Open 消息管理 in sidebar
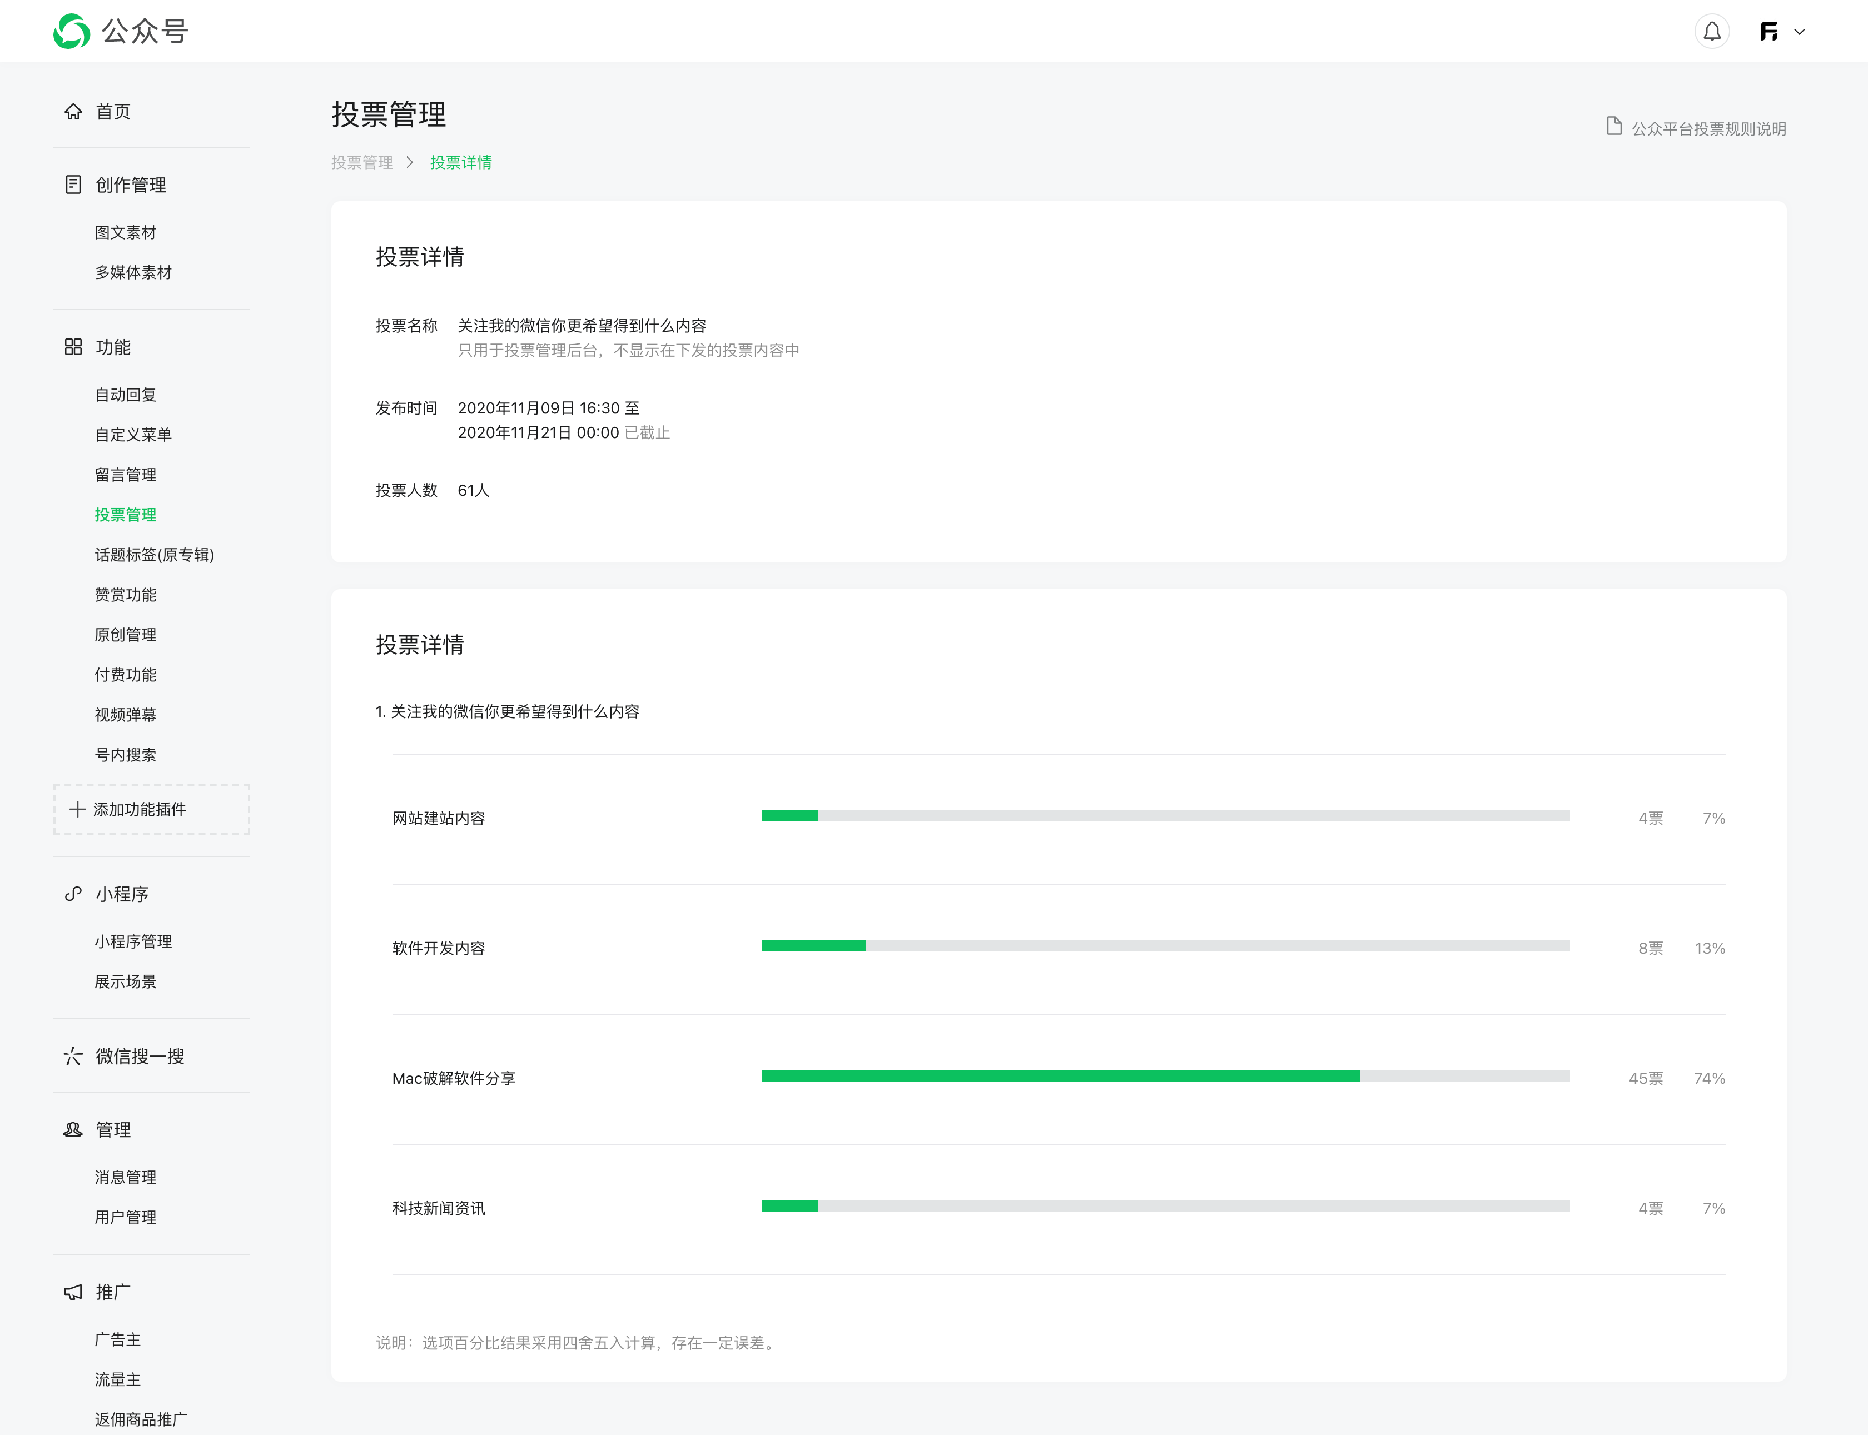The height and width of the screenshot is (1435, 1868). point(126,1177)
